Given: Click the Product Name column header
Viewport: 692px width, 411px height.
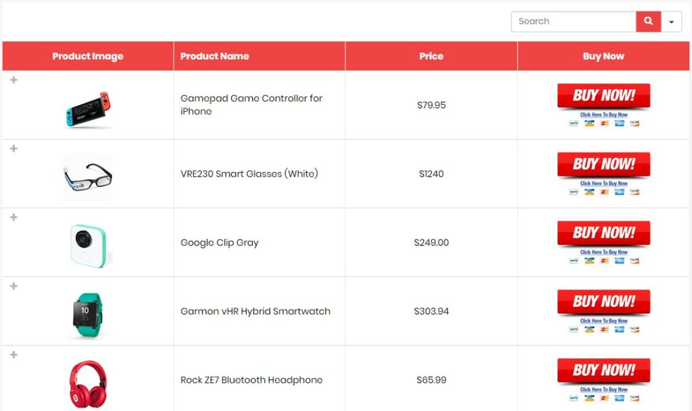Looking at the screenshot, I should tap(214, 56).
